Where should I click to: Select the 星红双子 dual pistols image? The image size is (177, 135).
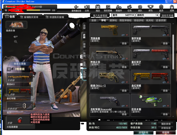(x=151, y=53)
